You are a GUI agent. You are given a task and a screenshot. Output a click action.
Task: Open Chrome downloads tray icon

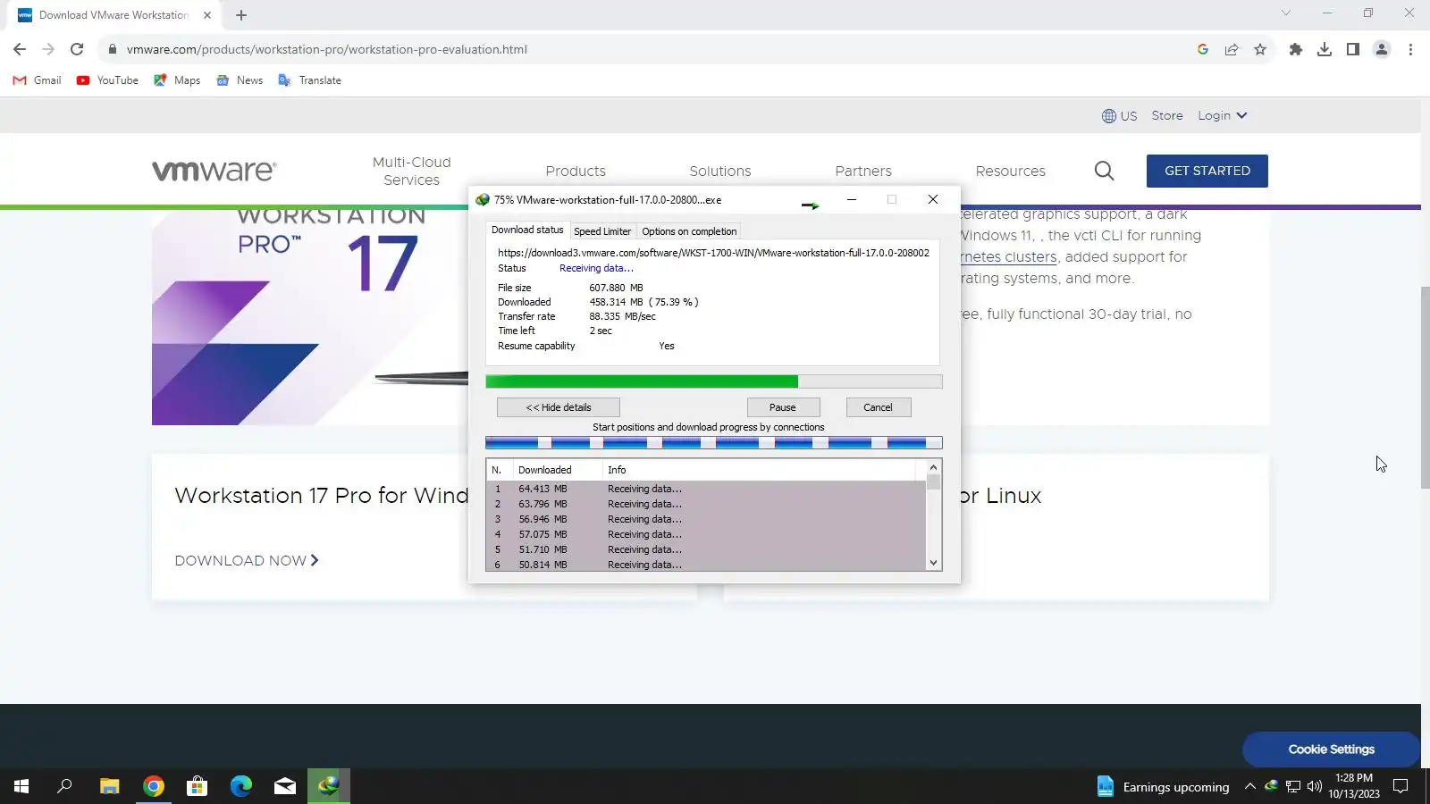1325,49
